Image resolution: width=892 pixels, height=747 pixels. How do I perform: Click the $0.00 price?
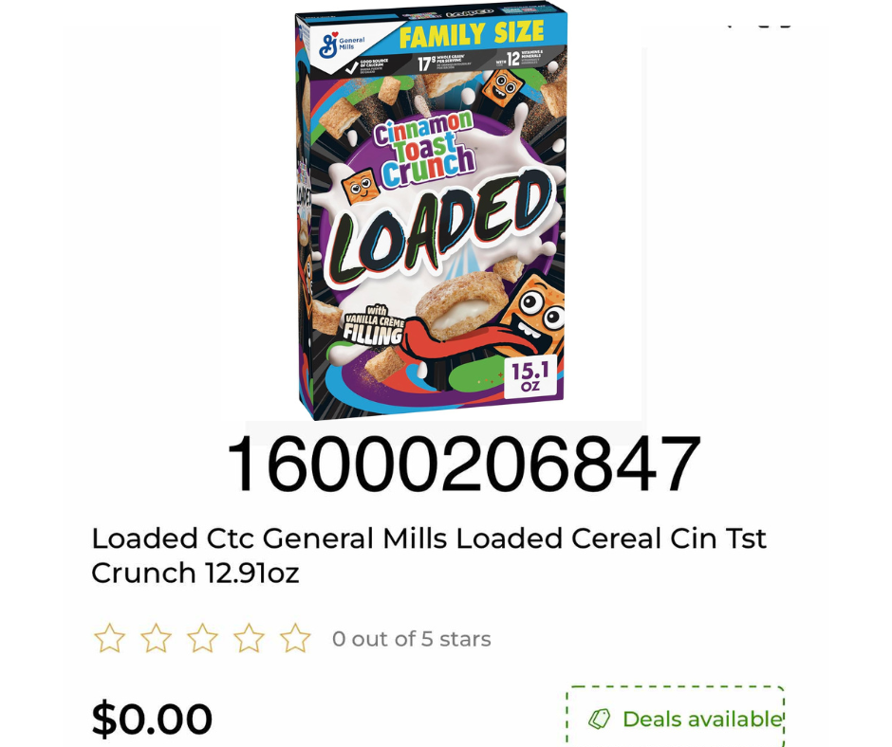tap(152, 719)
